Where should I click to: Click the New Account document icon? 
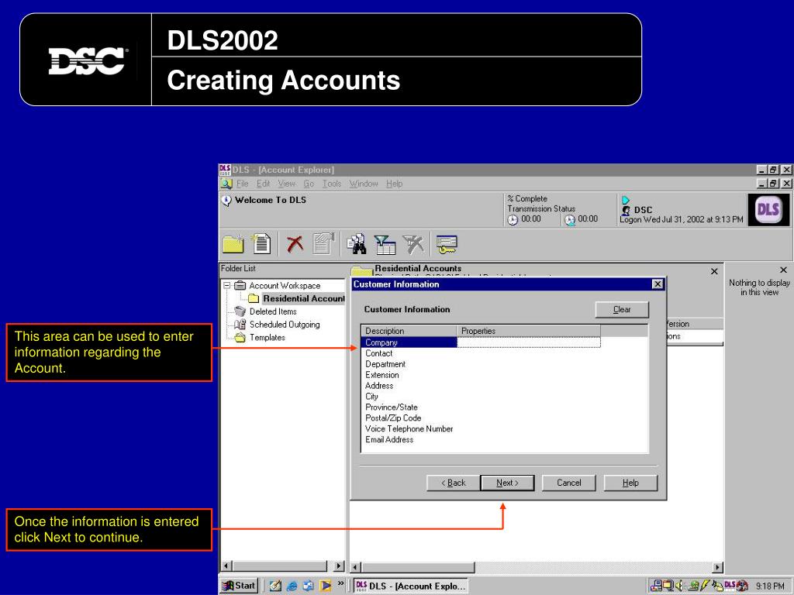coord(261,243)
